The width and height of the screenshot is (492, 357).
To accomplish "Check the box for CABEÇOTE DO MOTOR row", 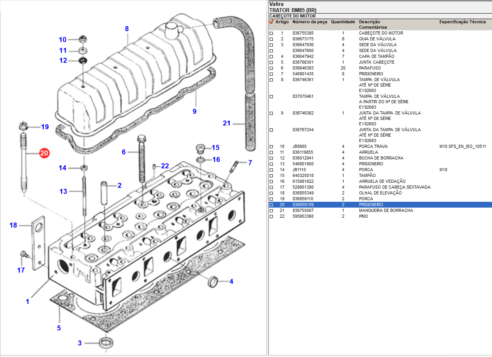I will click(x=271, y=33).
